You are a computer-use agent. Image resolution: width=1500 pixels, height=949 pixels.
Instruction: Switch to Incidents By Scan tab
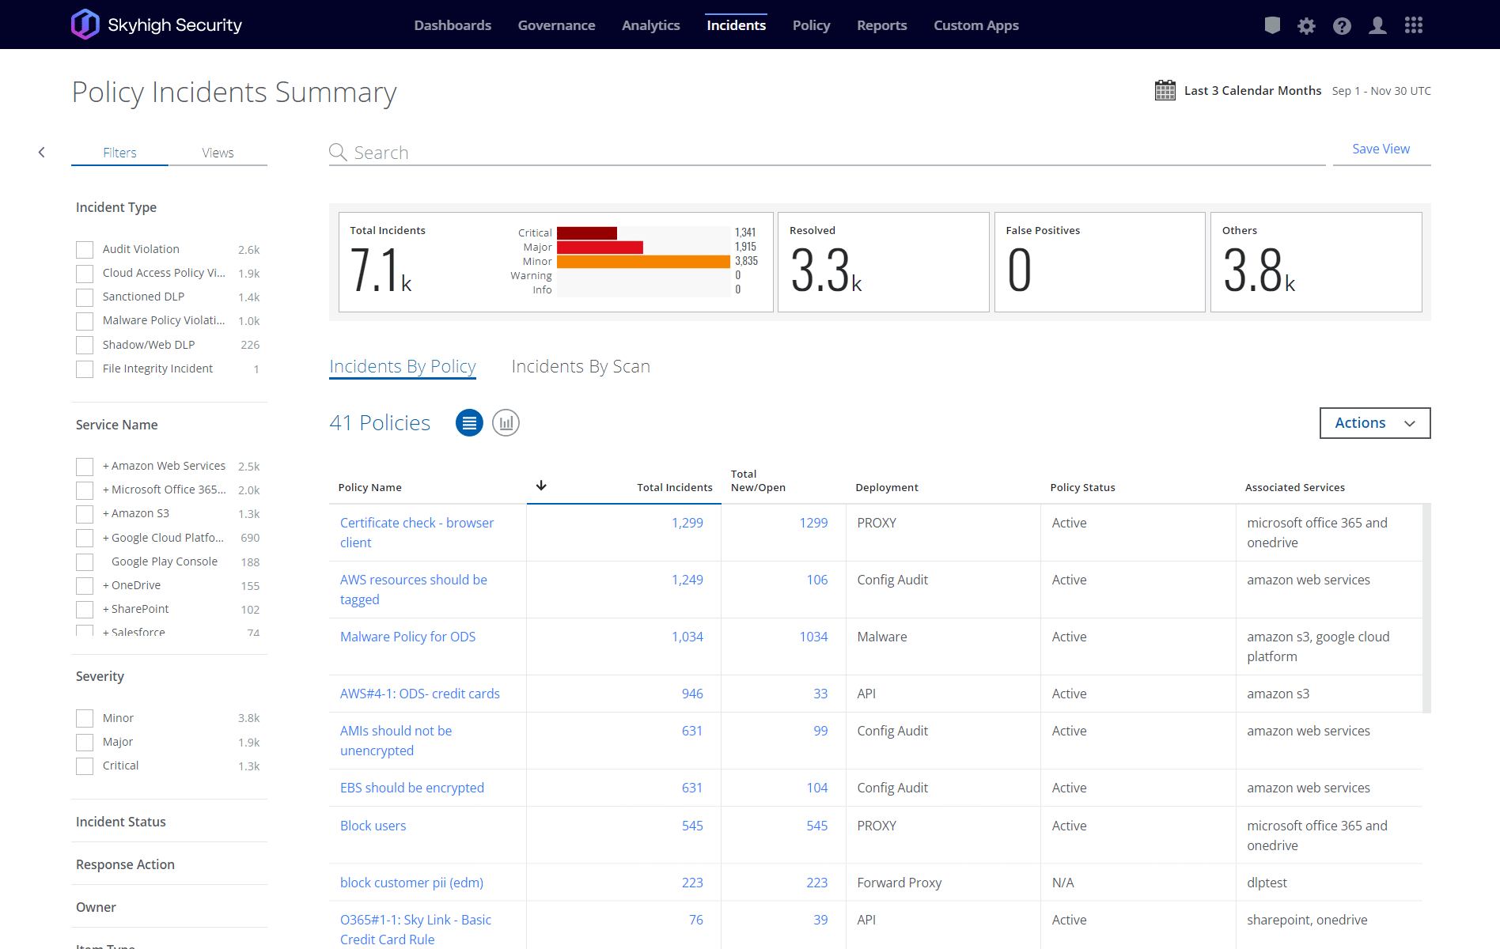580,366
